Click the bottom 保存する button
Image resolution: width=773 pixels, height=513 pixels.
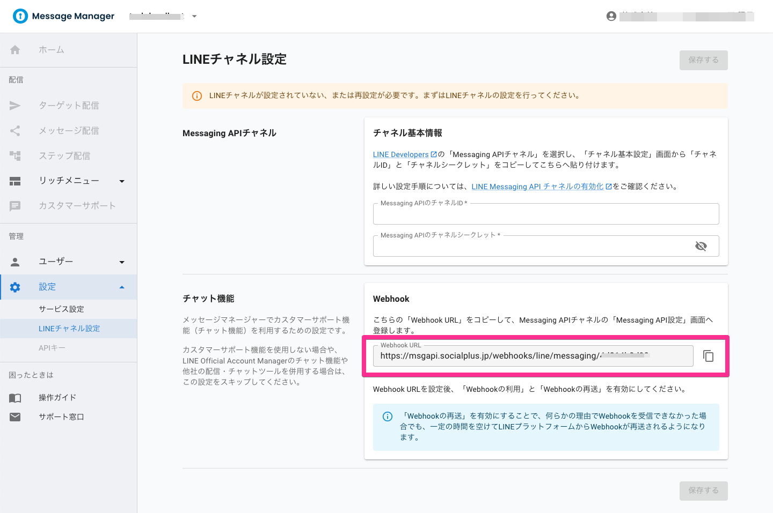703,490
